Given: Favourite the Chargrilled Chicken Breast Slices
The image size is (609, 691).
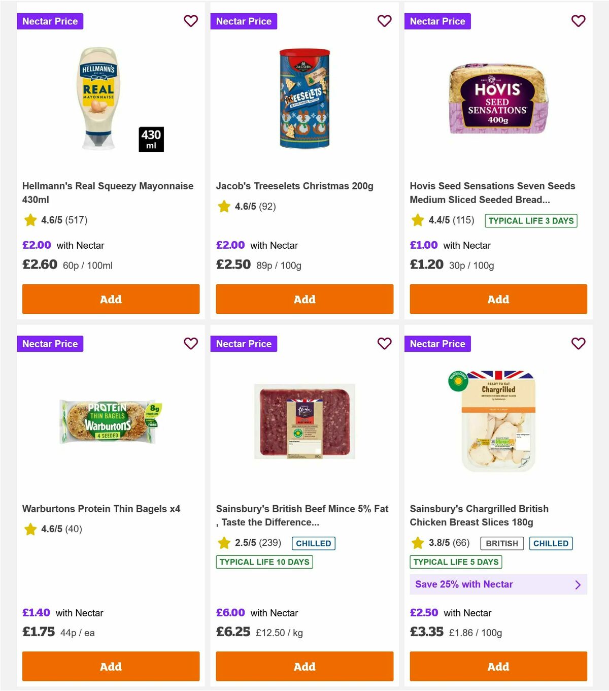Looking at the screenshot, I should click(x=578, y=344).
